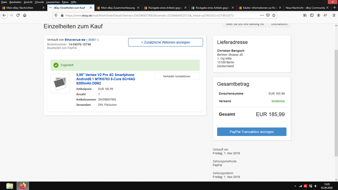Open the Hilfe menu
Image resolution: width=338 pixels, height=190 pixels.
73,2
